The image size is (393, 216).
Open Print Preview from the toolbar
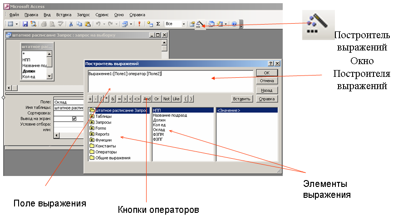[x=52, y=24]
